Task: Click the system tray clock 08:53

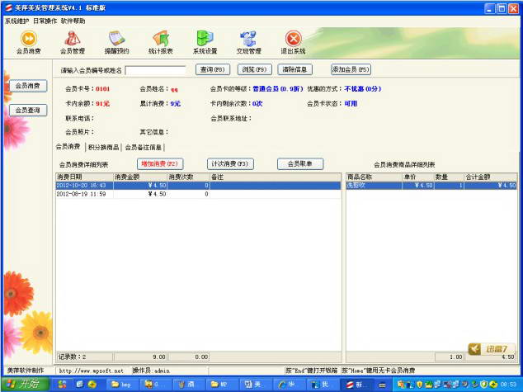Action: (x=508, y=385)
